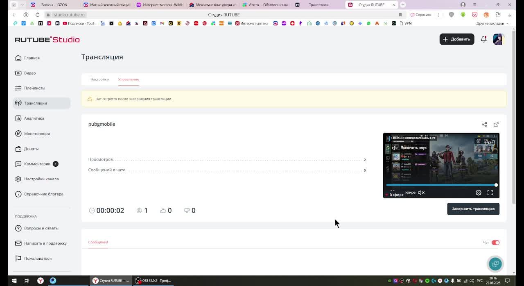Click the likes counter

tap(166, 211)
